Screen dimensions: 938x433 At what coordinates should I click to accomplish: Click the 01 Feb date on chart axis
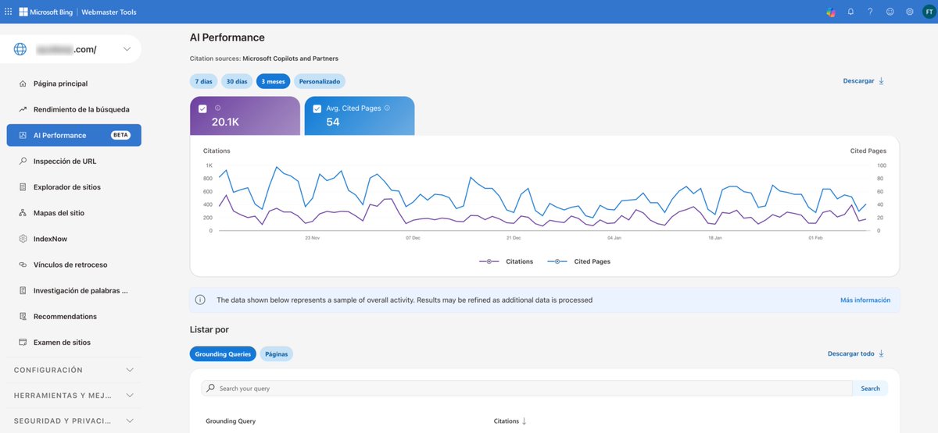pos(816,237)
